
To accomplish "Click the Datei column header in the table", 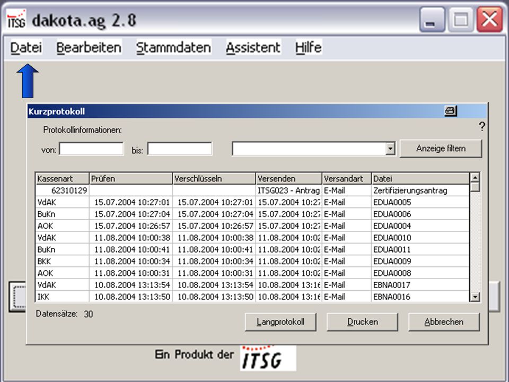I will click(420, 179).
